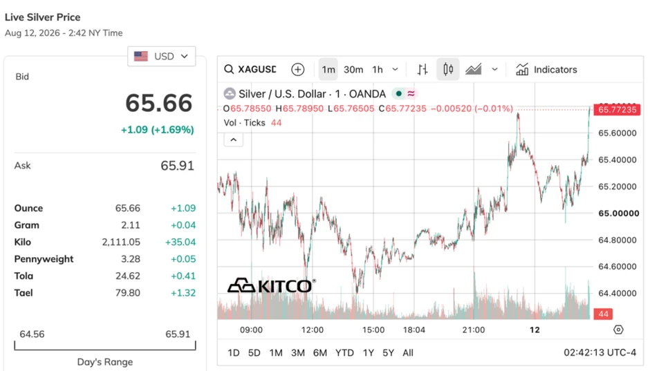The width and height of the screenshot is (650, 371).
Task: Click the pink data mode icon
Action: coord(411,94)
